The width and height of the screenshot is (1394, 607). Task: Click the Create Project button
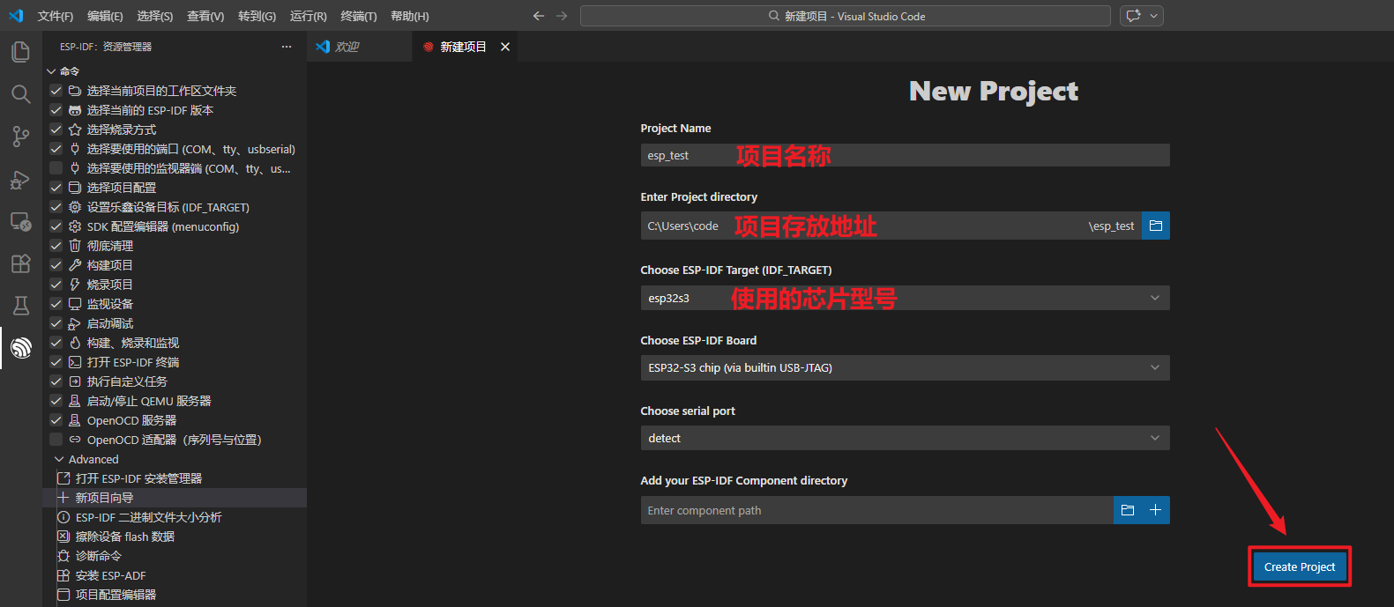(1300, 566)
